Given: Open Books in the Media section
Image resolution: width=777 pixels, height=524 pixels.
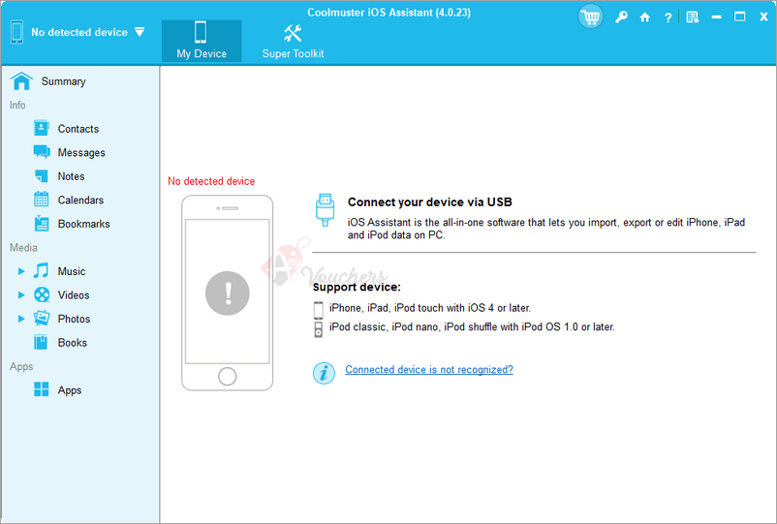Looking at the screenshot, I should 72,343.
